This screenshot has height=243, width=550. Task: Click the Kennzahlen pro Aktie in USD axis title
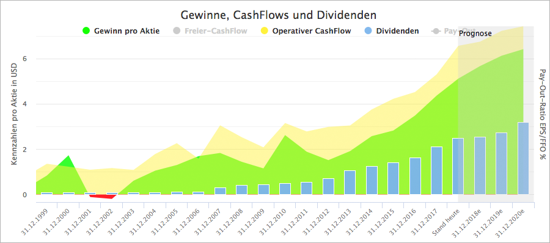pyautogui.click(x=15, y=114)
